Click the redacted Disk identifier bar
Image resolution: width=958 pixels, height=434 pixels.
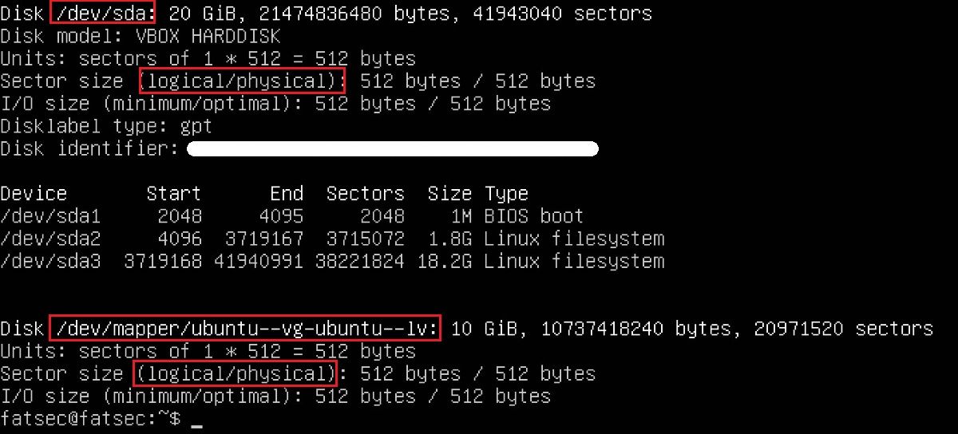[392, 149]
